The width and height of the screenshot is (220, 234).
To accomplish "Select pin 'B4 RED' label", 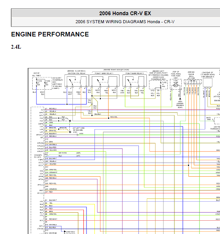I will pyautogui.click(x=49, y=209).
